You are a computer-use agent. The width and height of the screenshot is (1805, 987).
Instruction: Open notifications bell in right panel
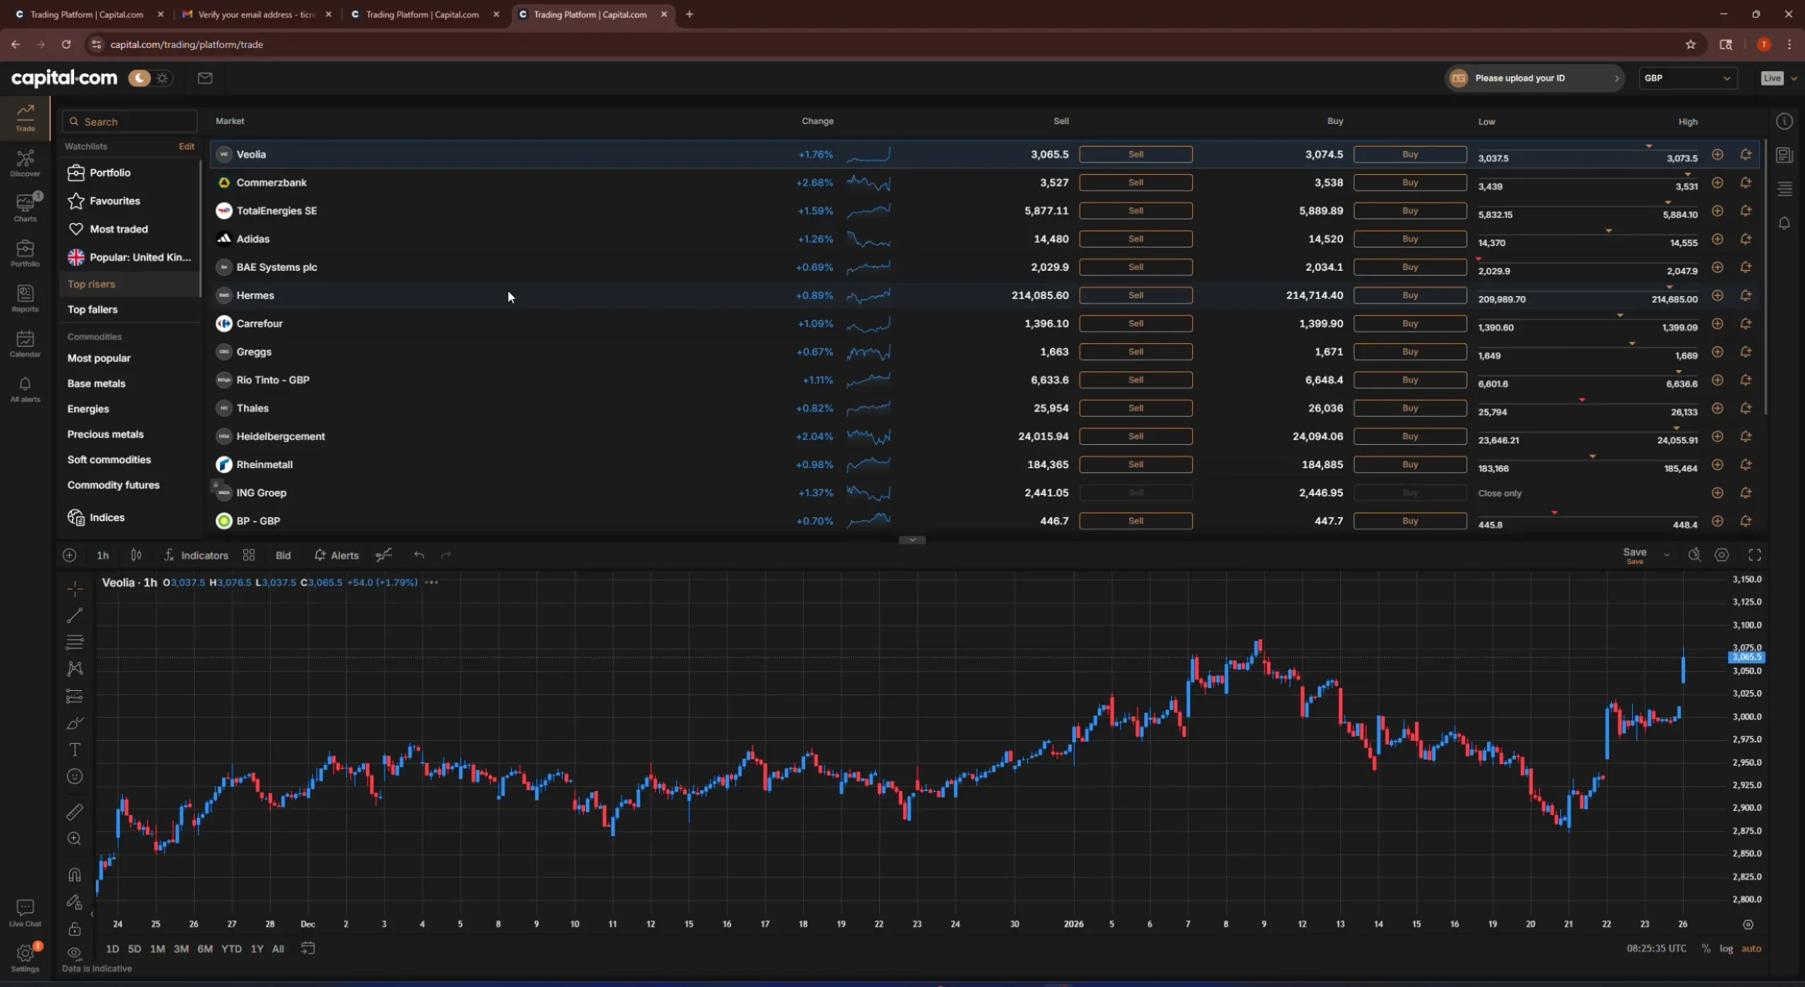[1785, 223]
